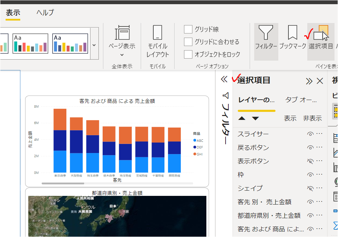
Task: Enable the グリッド線 checkbox
Action: [188, 29]
